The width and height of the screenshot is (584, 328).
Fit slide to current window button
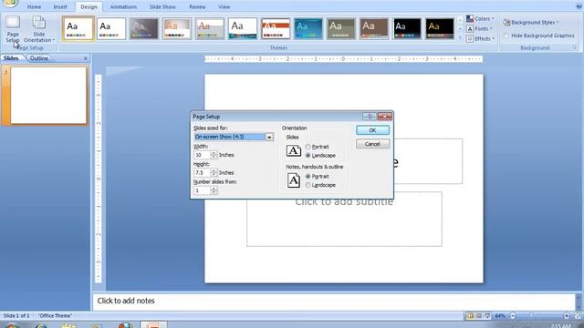coord(578,316)
